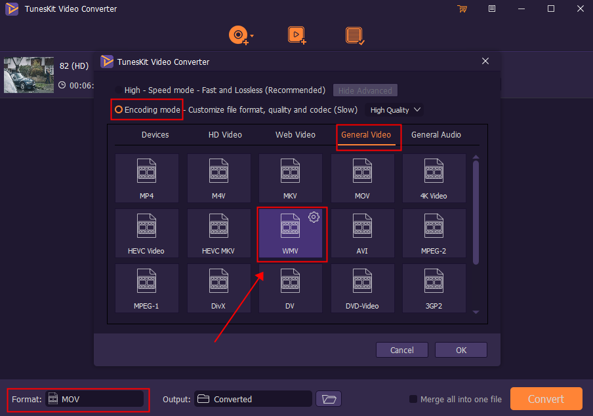The image size is (593, 416).
Task: Open the shopping cart purchase icon
Action: (462, 9)
